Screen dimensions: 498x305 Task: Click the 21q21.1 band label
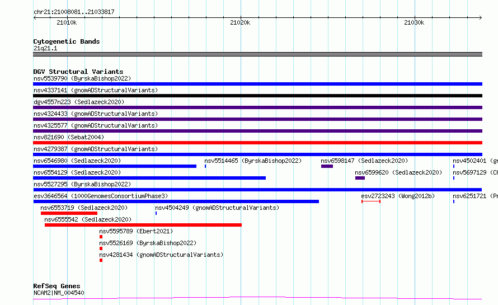tap(45, 48)
